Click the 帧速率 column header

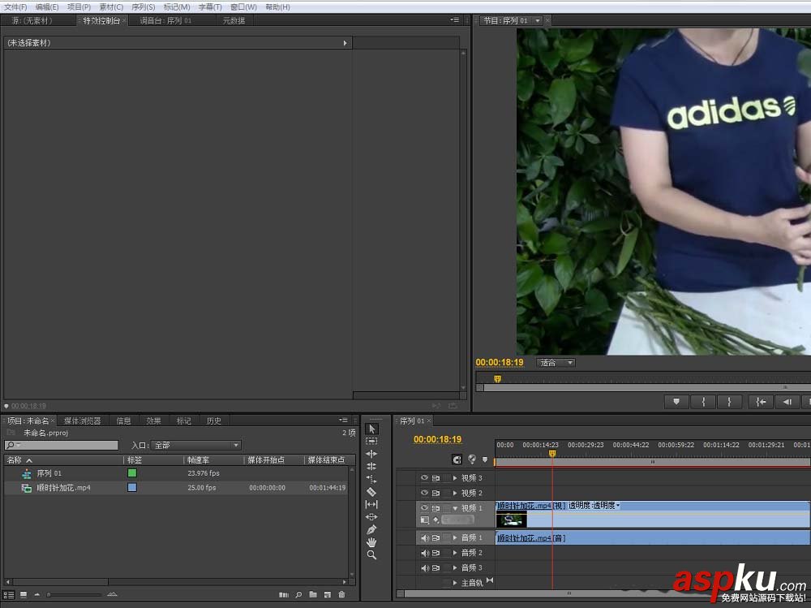point(198,460)
